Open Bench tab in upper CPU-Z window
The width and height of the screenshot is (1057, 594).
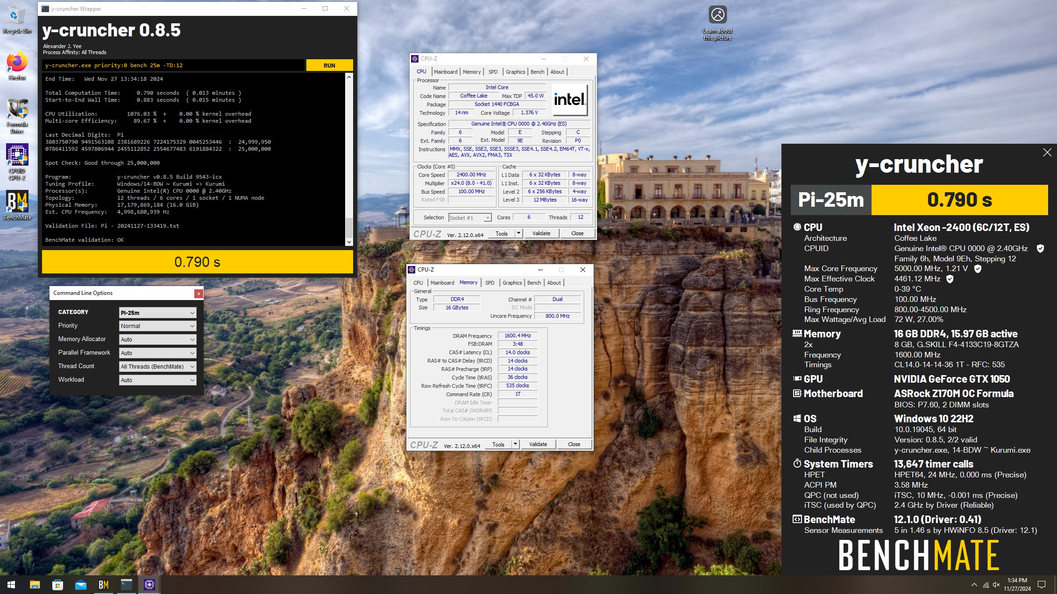tap(538, 72)
